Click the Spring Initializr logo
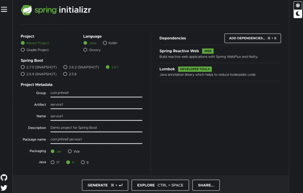The width and height of the screenshot is (303, 193). click(x=56, y=10)
